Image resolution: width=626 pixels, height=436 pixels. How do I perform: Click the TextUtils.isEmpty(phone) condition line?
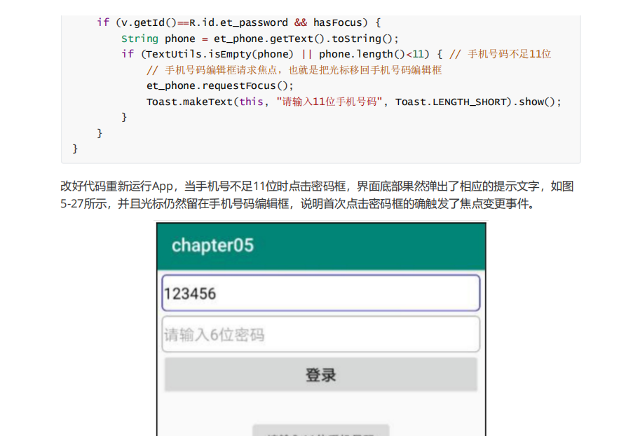[336, 54]
